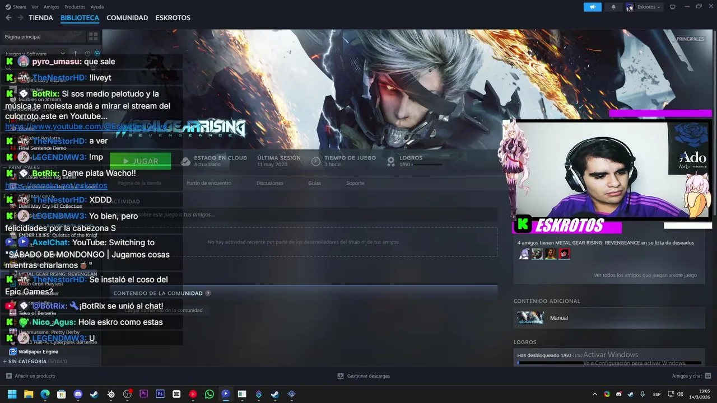Click the LOGROS gear icon
717x403 pixels.
pyautogui.click(x=391, y=161)
